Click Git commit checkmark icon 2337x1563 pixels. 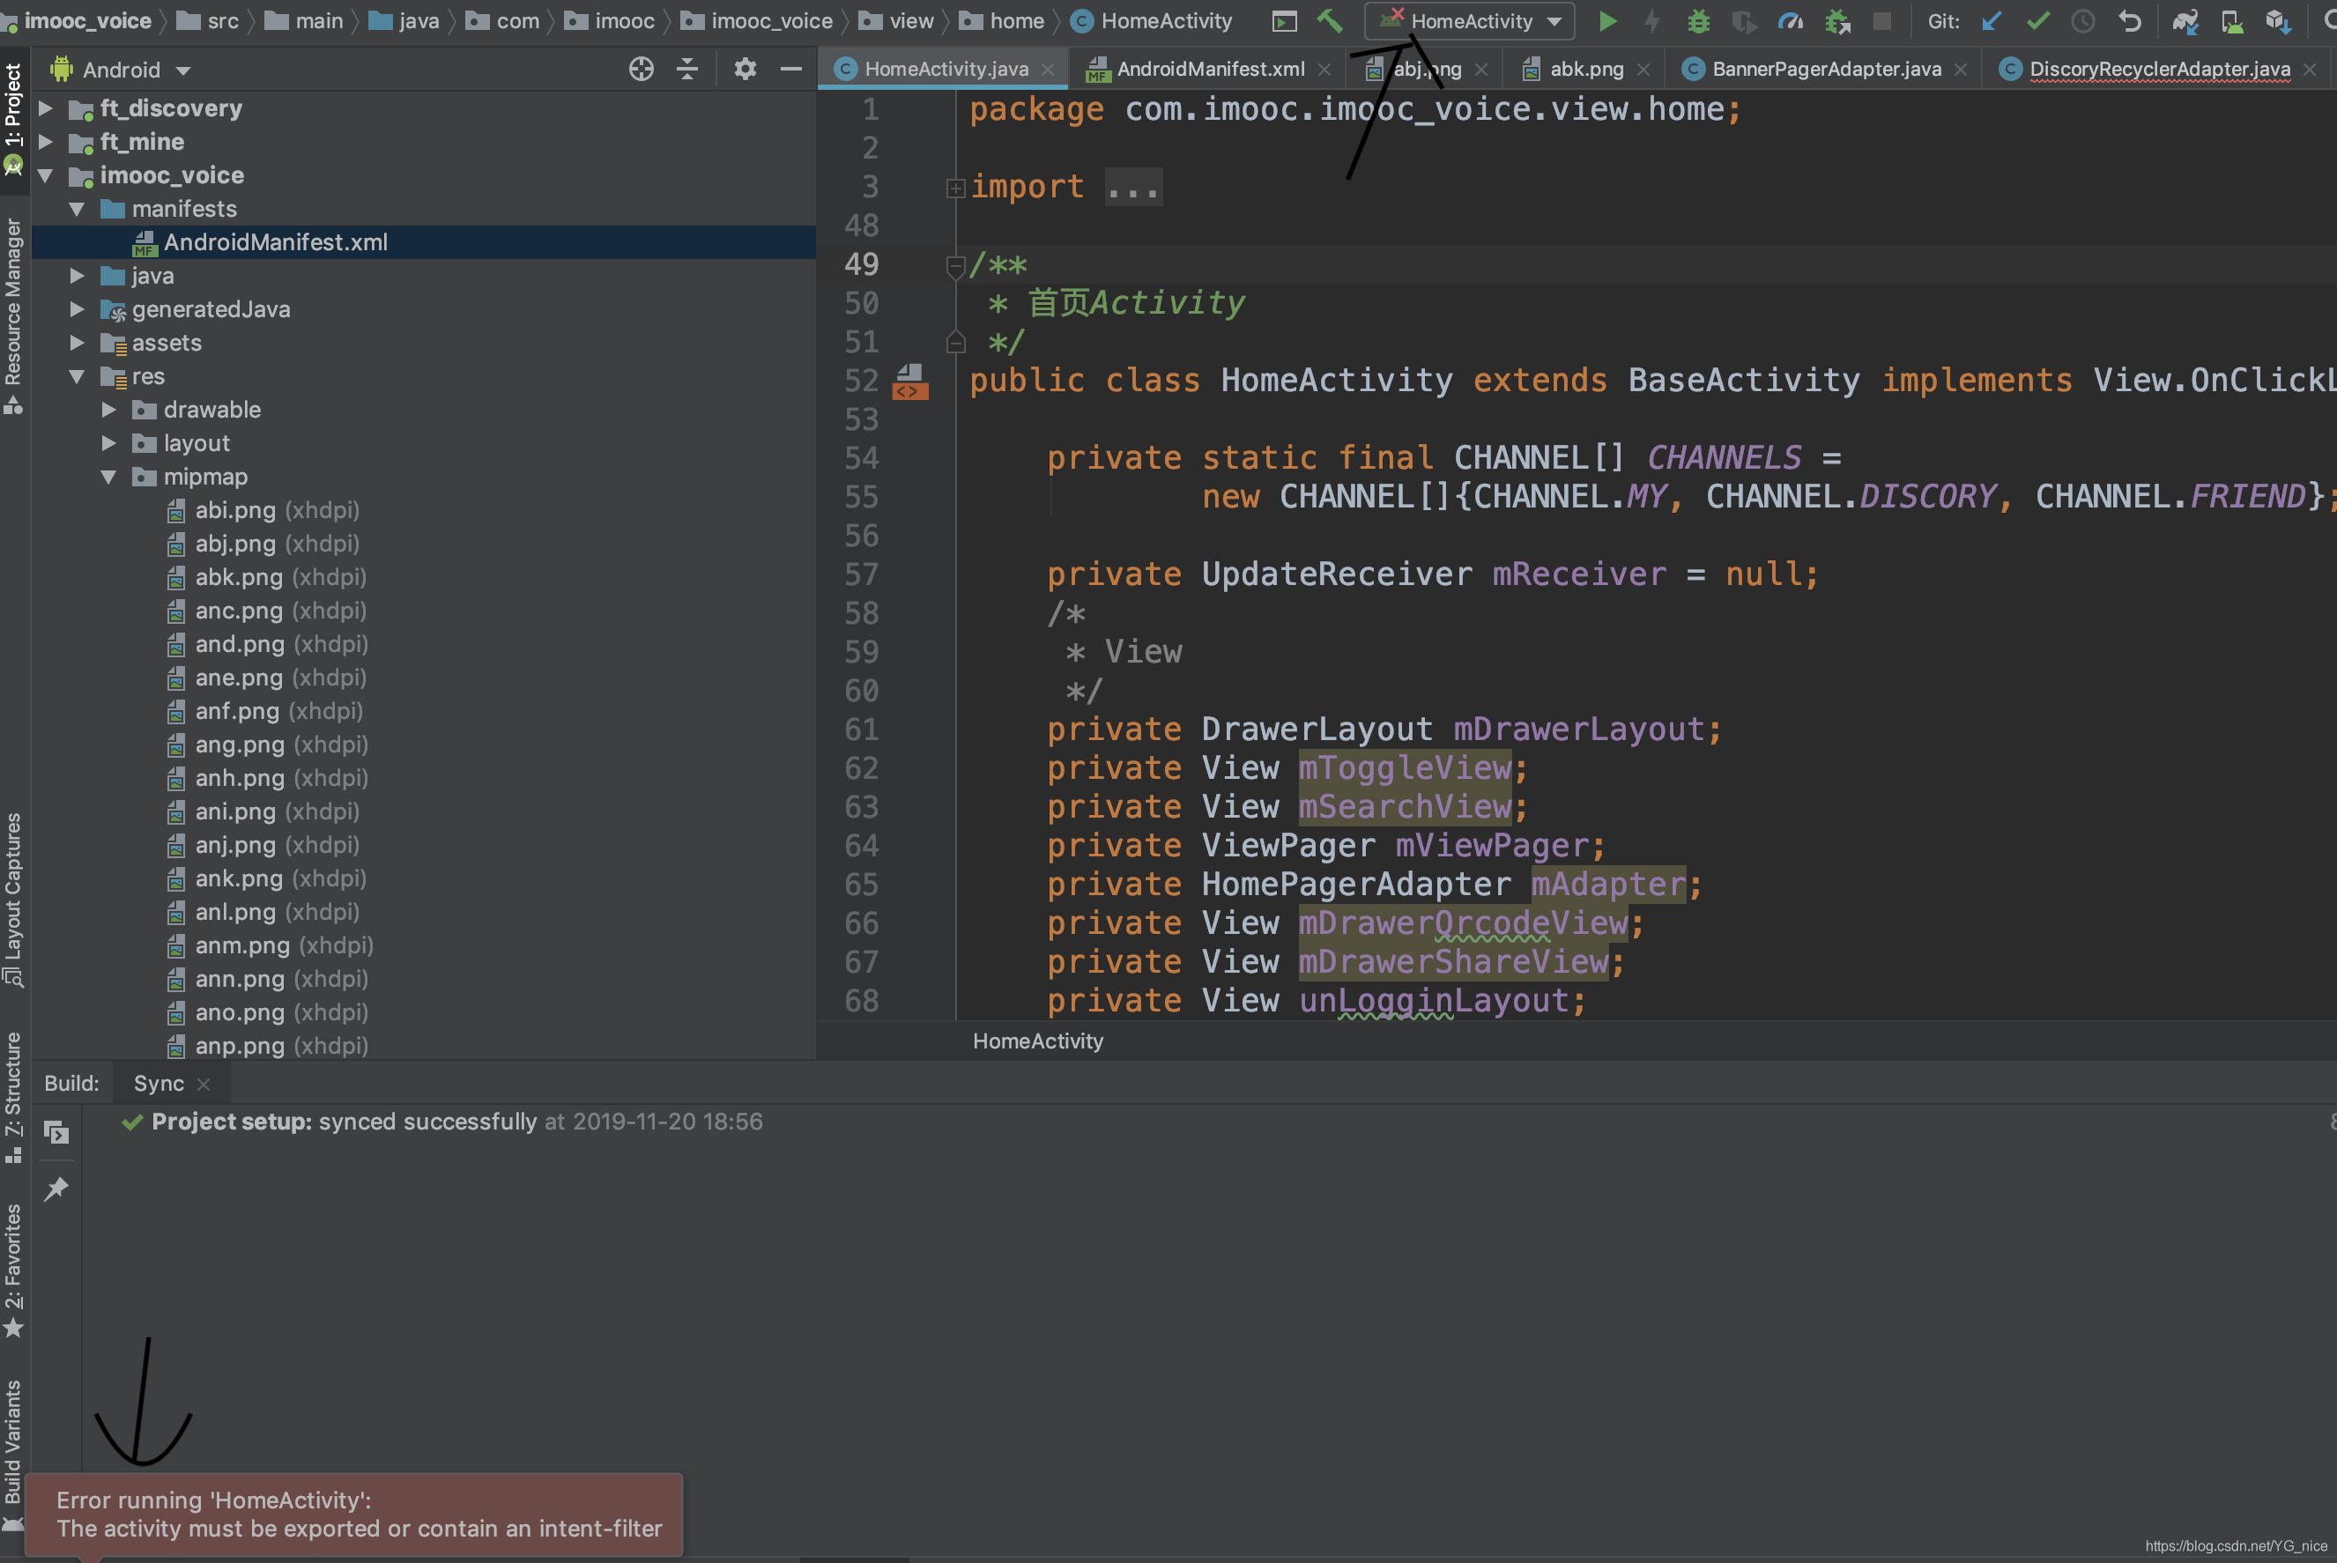pyautogui.click(x=2038, y=21)
